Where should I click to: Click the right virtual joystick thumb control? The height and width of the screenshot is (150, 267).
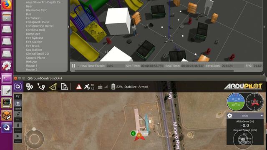(243, 140)
